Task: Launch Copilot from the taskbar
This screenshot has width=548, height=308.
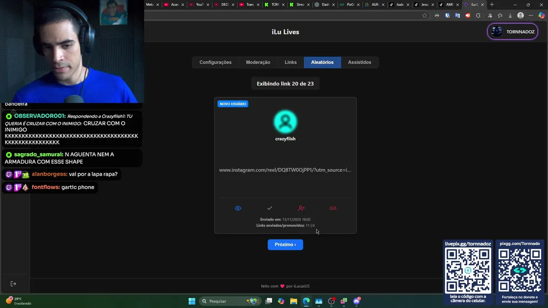Action: tap(281, 301)
